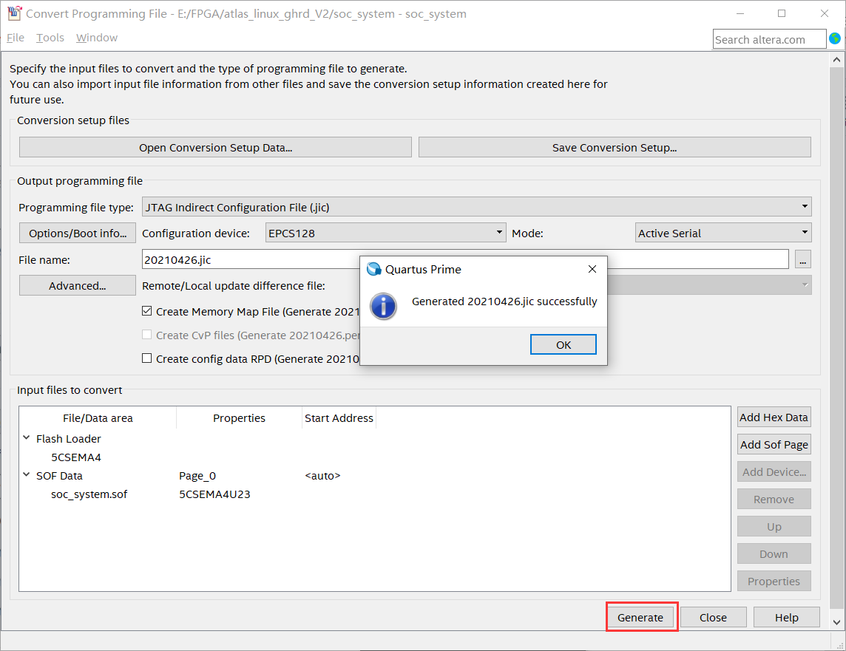Click the Convert Programming File title bar icon
846x651 pixels.
(15, 13)
